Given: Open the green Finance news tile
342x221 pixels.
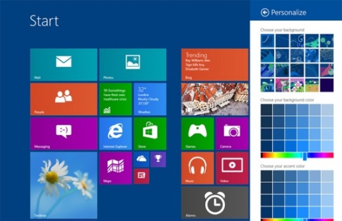Looking at the screenshot, I should coord(115,99).
